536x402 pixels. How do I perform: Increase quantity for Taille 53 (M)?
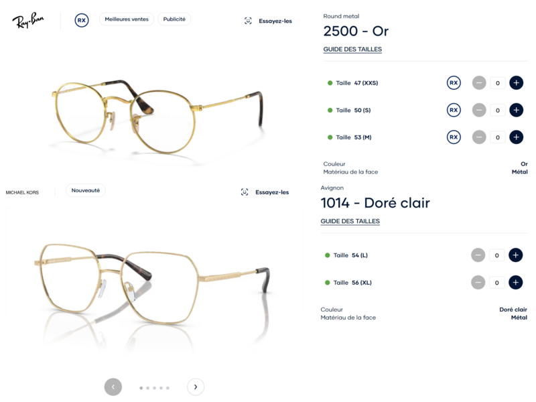pos(516,137)
